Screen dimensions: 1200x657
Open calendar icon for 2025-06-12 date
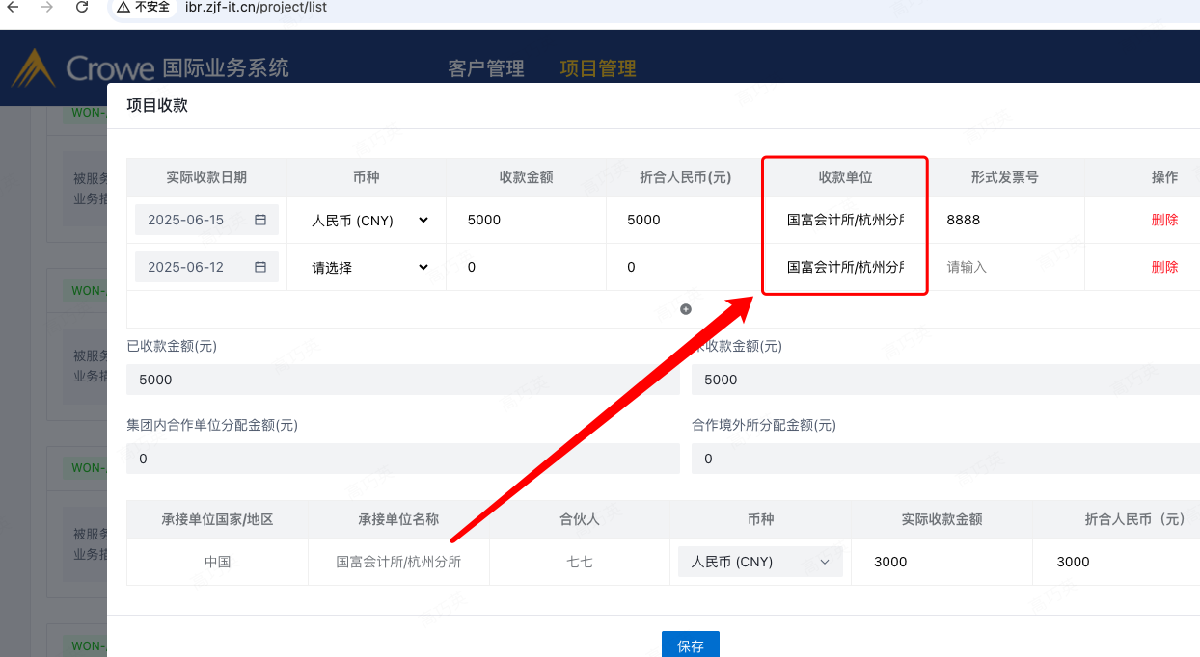coord(260,267)
